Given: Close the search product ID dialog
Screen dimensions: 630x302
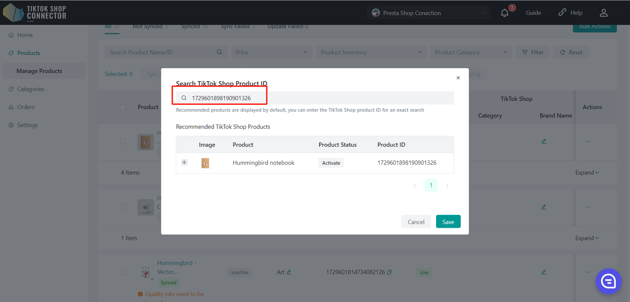Looking at the screenshot, I should 458,78.
